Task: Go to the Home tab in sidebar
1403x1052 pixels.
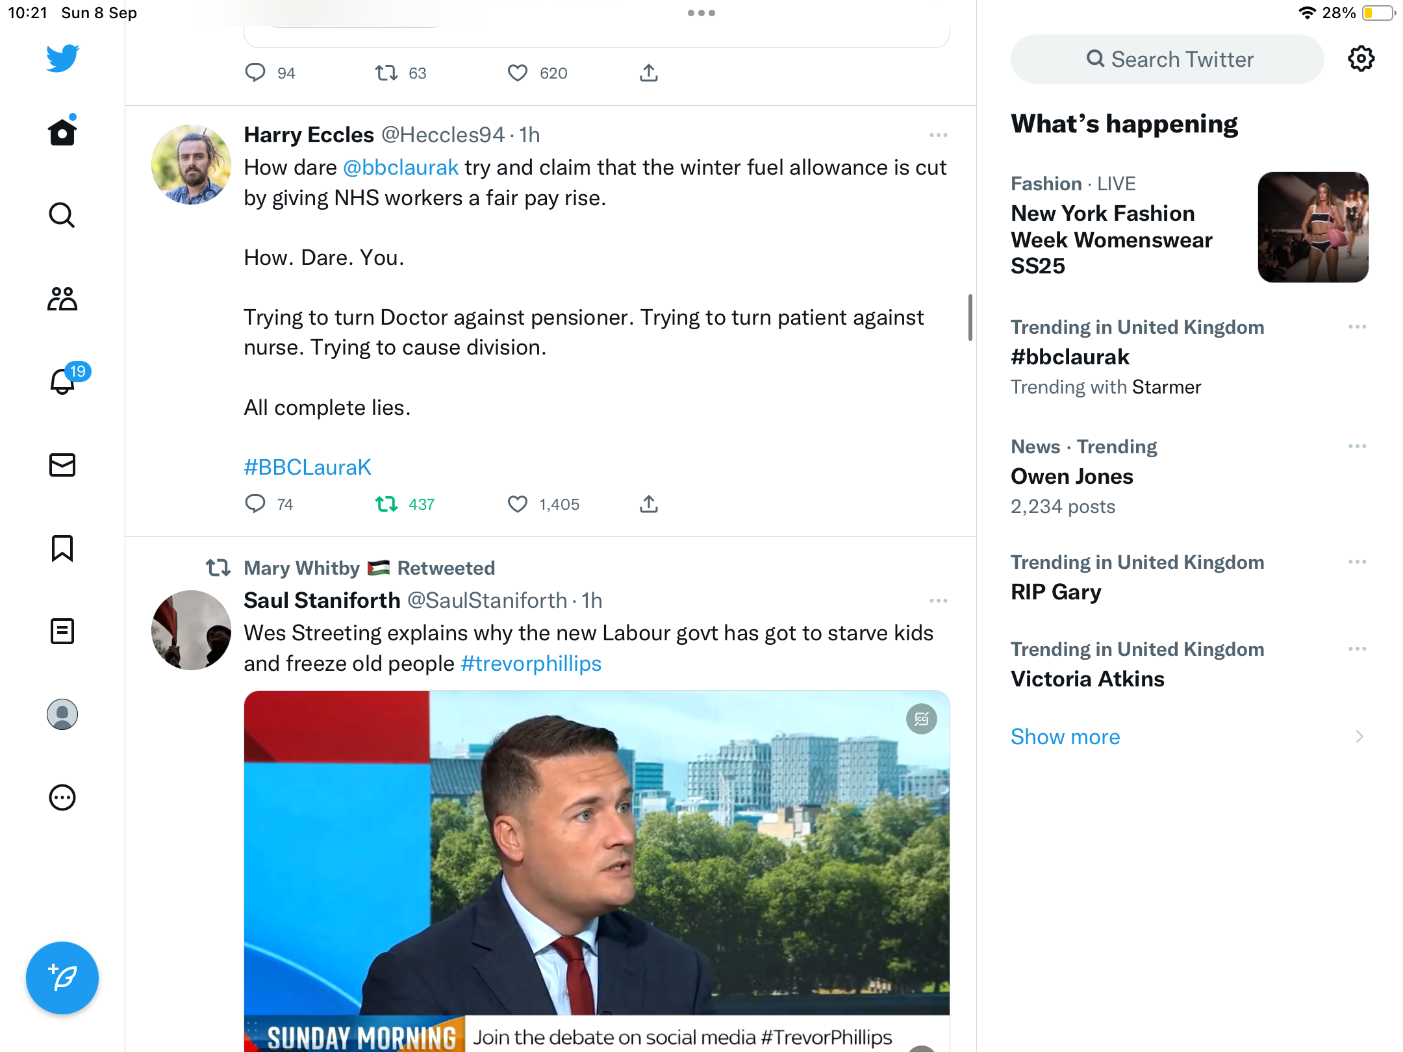Action: pyautogui.click(x=62, y=132)
